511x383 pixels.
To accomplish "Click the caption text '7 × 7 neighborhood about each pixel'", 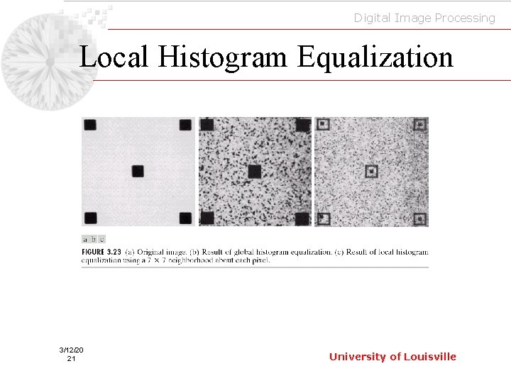I will click(209, 260).
